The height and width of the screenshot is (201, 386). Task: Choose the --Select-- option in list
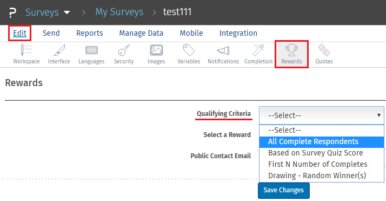coord(322,130)
